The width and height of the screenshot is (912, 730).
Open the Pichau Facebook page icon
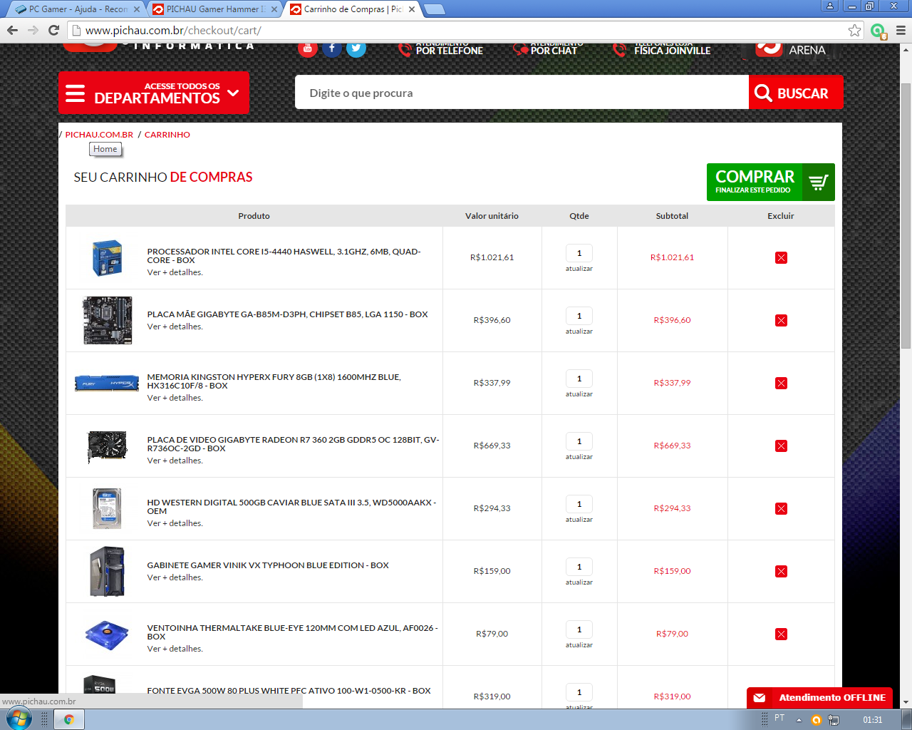(332, 48)
